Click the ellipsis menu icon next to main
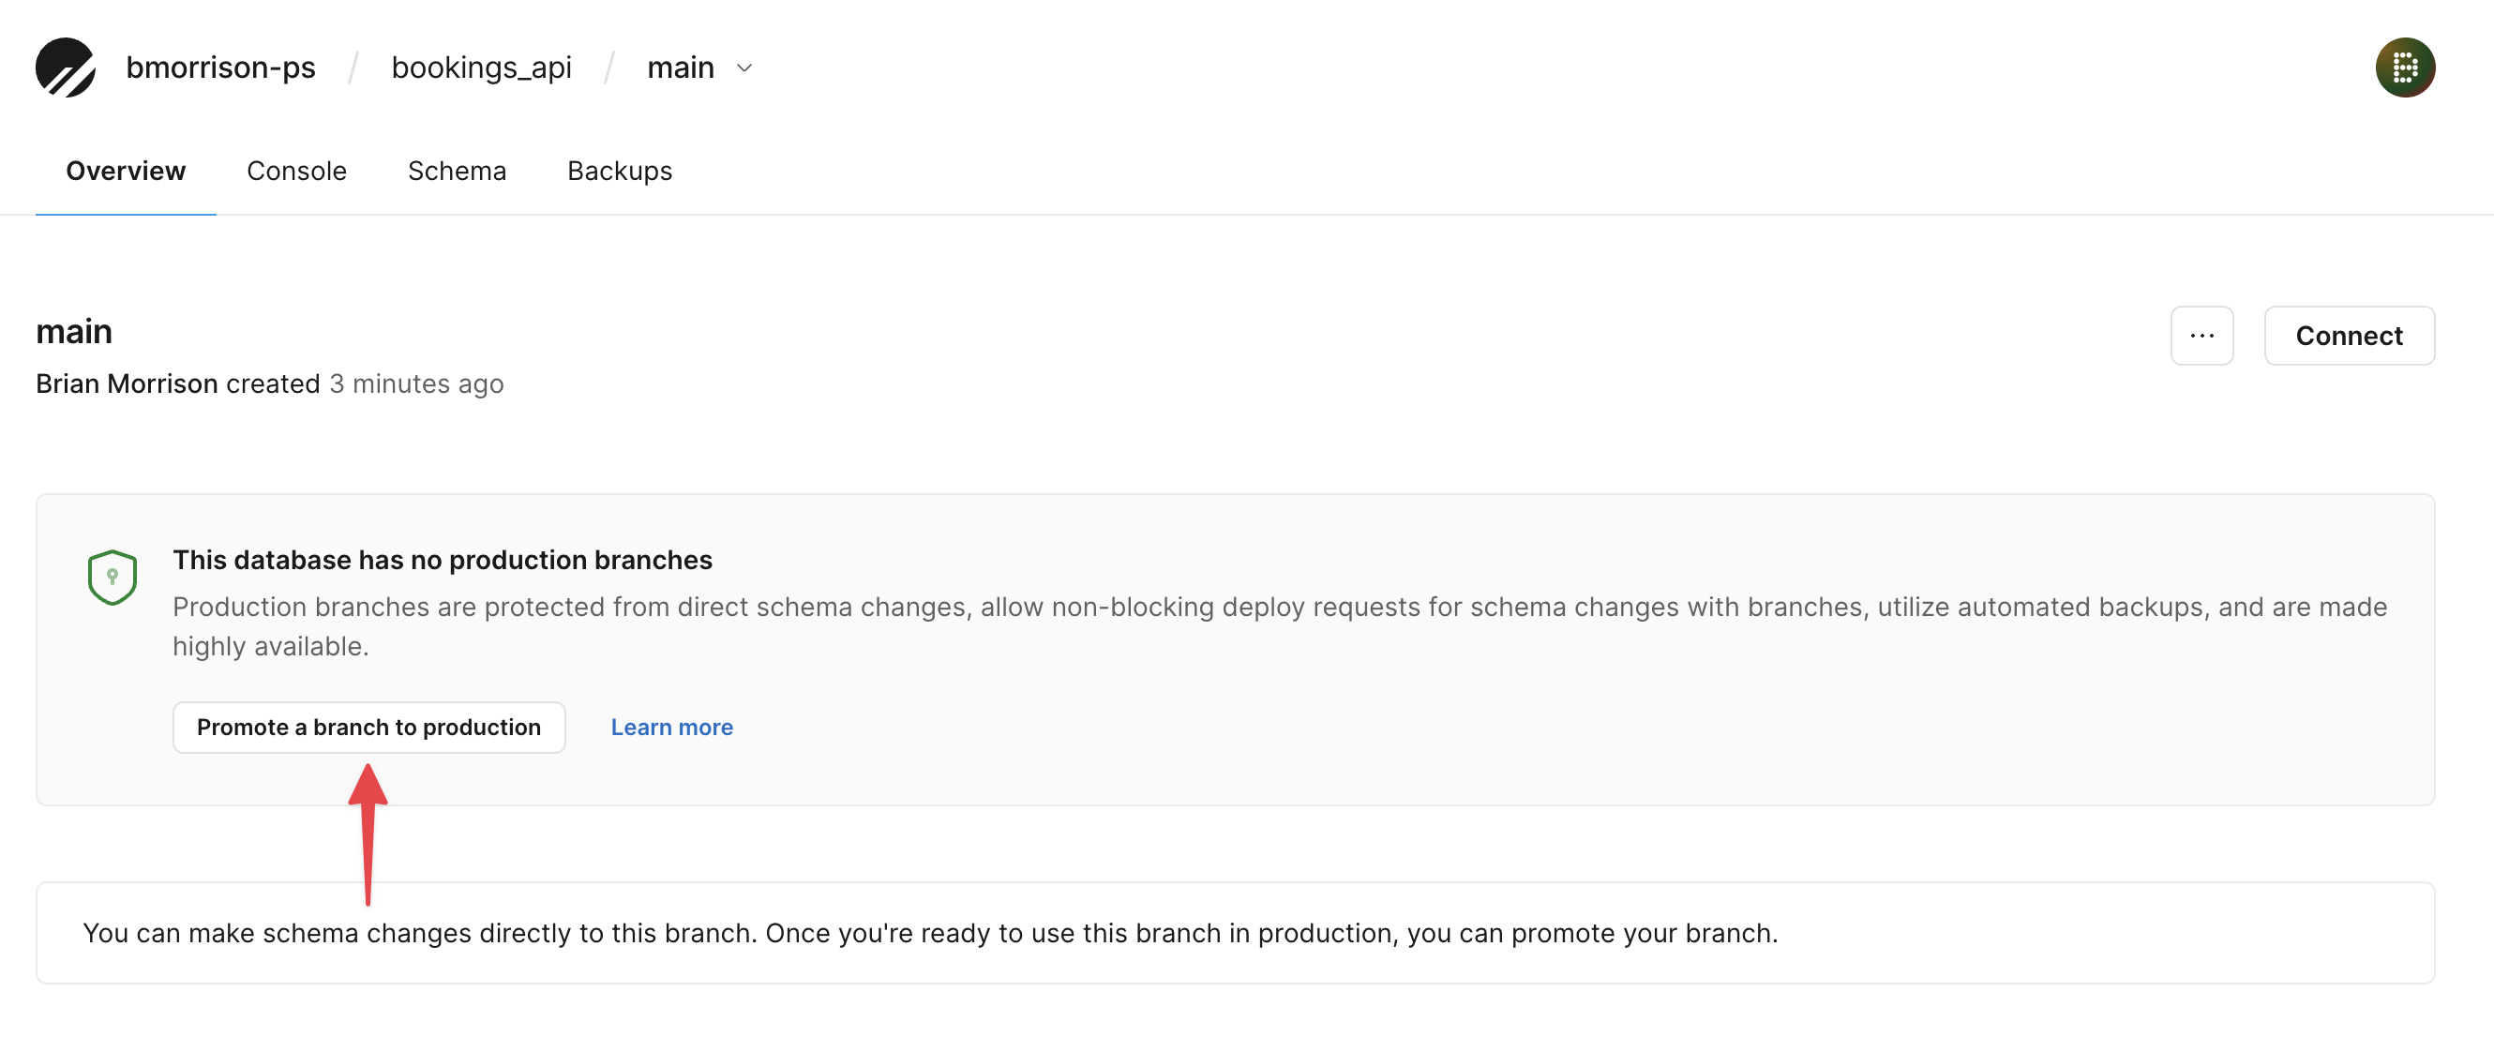The image size is (2494, 1037). click(2203, 336)
